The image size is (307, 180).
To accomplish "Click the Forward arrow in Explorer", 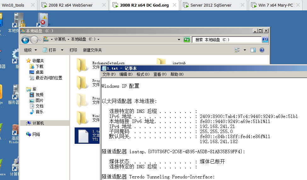I will (34, 40).
